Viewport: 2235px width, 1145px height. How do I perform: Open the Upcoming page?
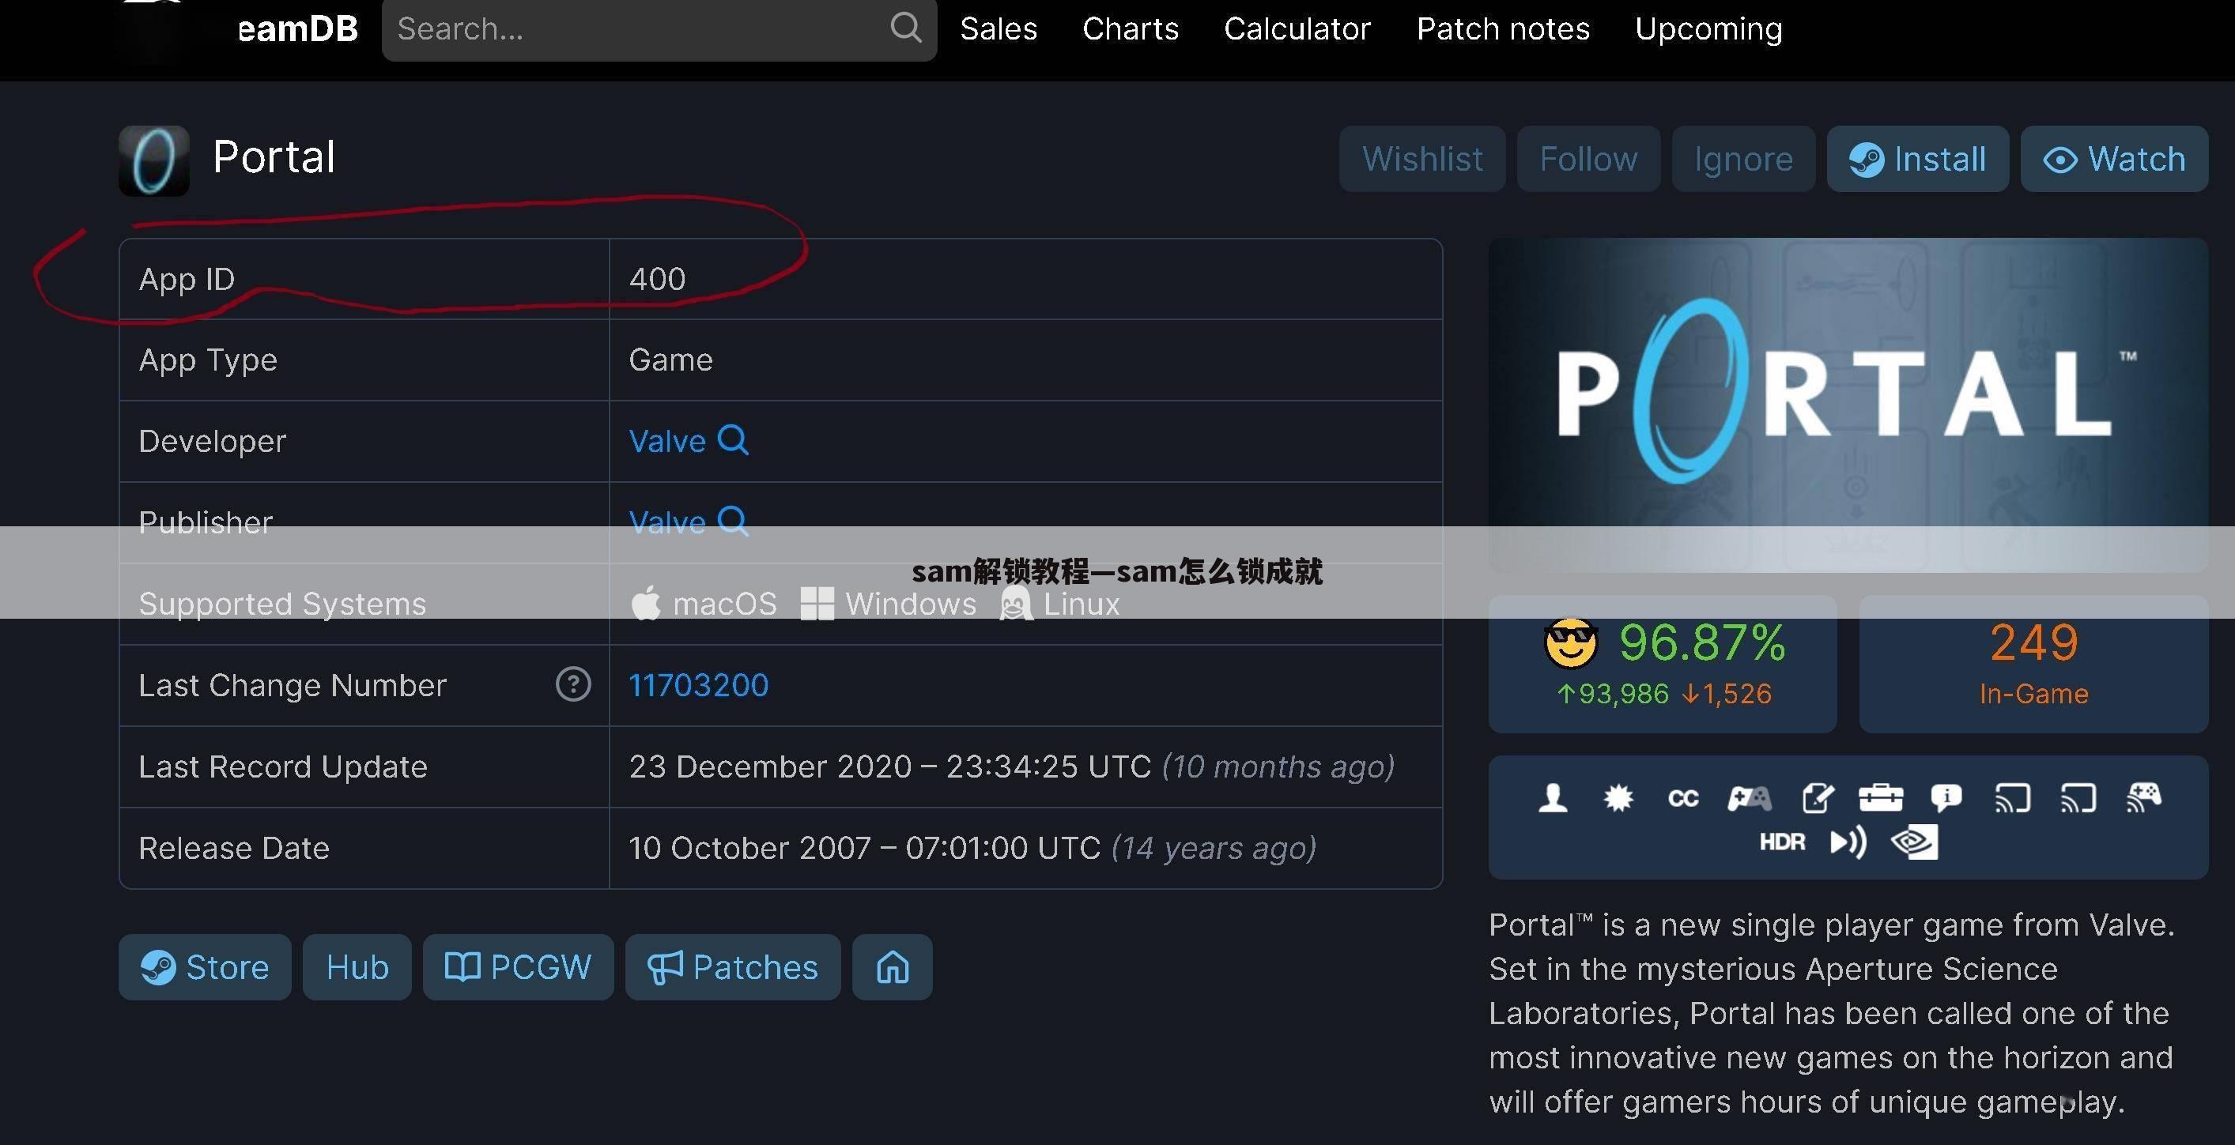(x=1708, y=28)
